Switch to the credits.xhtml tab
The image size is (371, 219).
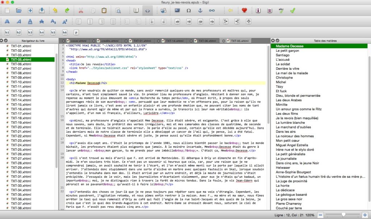tap(110, 41)
